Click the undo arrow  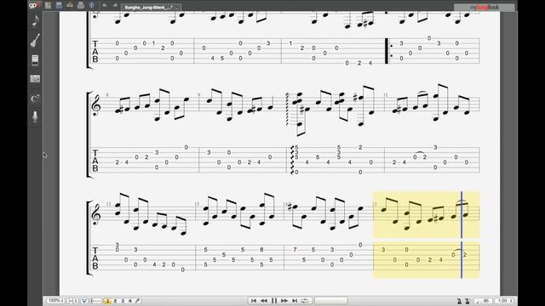click(x=105, y=5)
